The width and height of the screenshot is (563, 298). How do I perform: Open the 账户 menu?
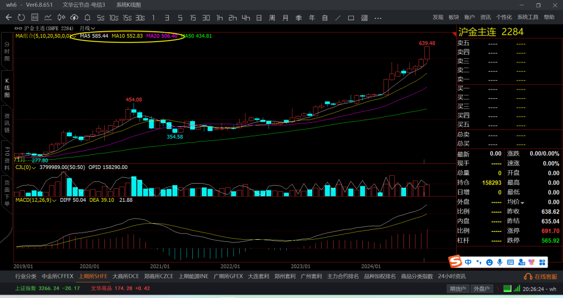[469, 17]
